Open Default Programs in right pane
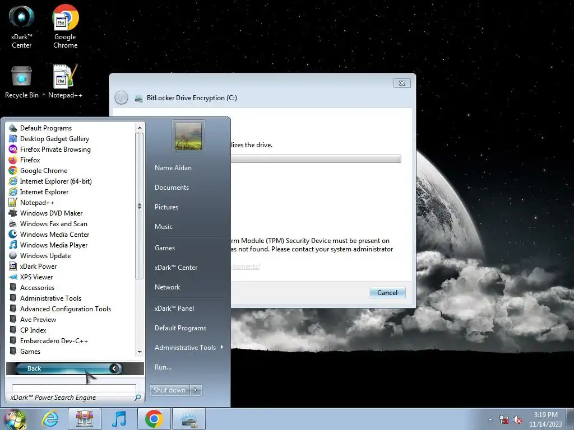Screen dimensions: 574x430 pos(180,328)
